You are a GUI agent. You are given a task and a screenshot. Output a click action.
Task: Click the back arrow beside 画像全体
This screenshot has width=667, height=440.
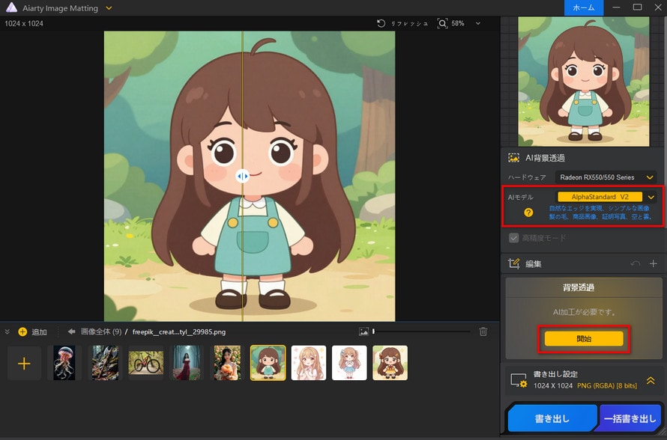pos(72,331)
